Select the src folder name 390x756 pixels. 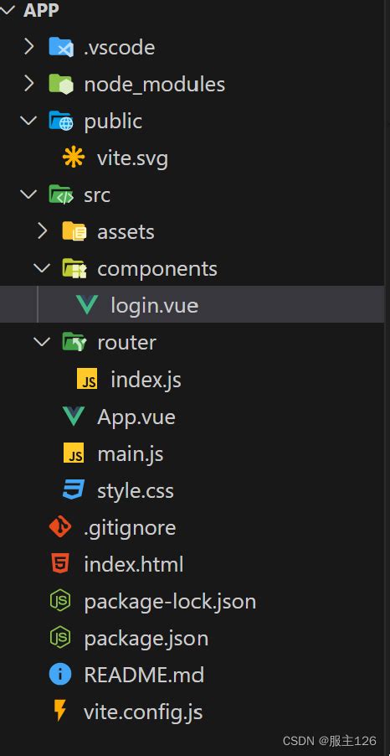[x=97, y=195]
